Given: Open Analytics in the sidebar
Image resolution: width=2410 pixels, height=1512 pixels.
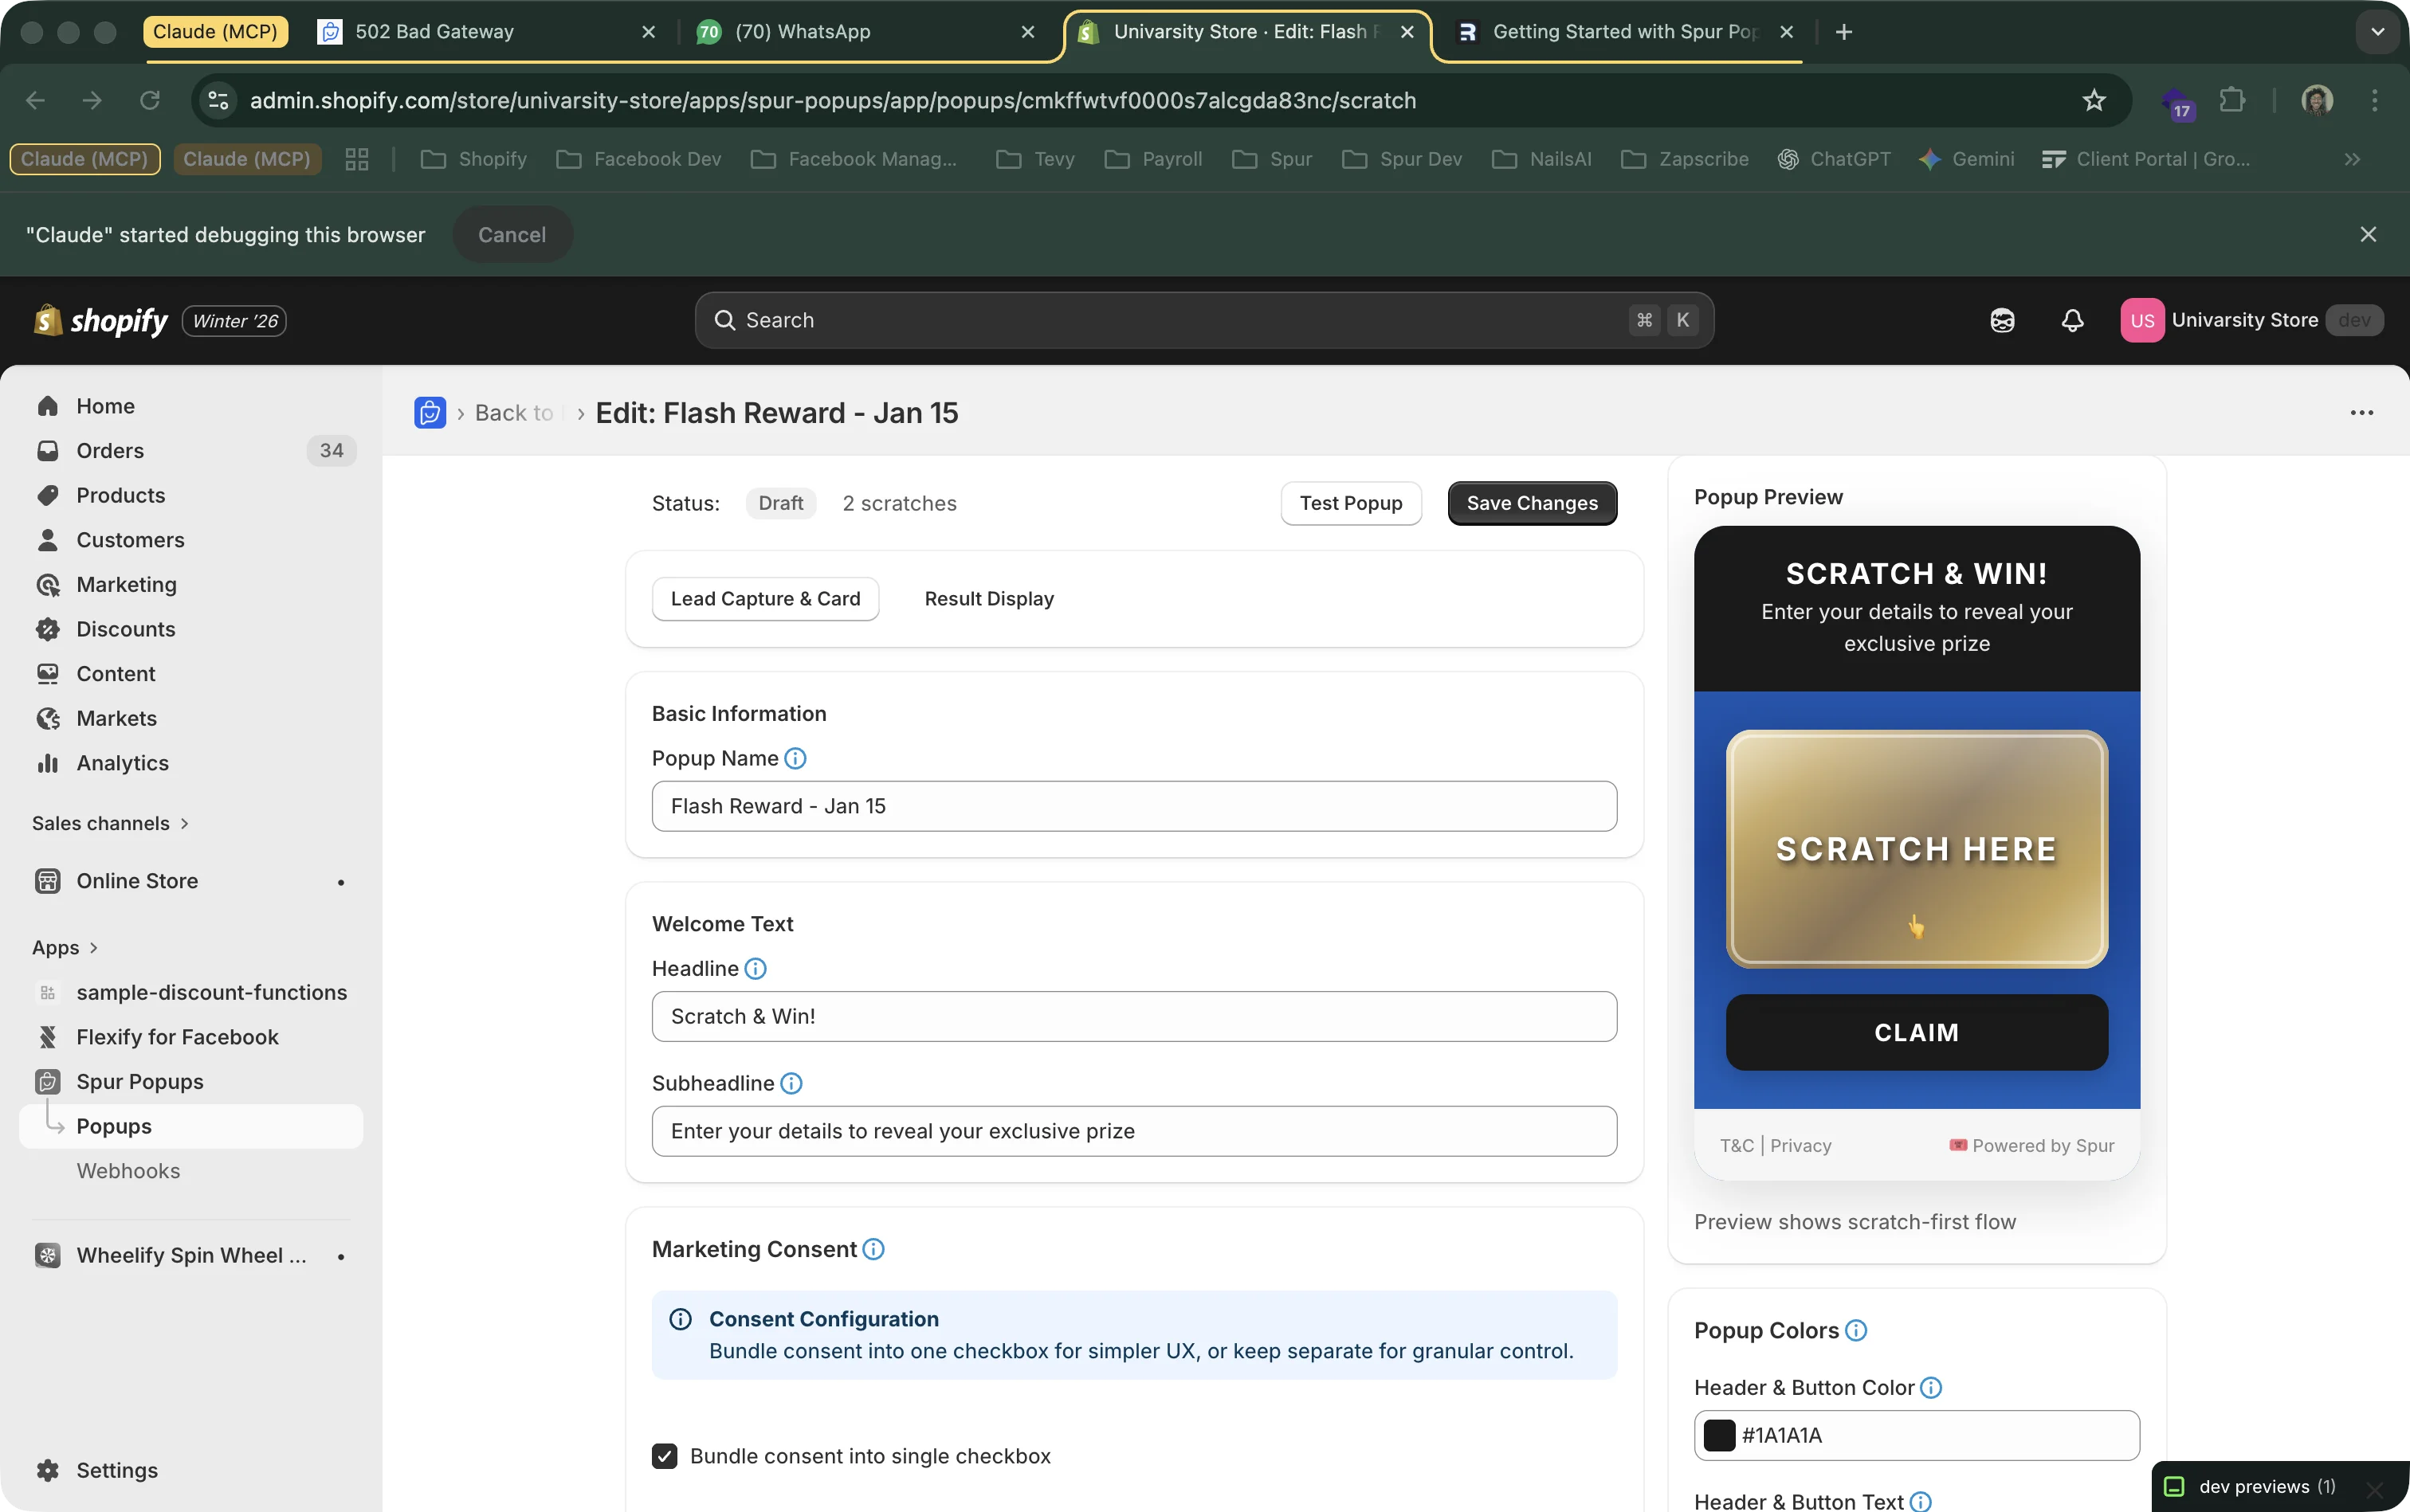Looking at the screenshot, I should [123, 762].
